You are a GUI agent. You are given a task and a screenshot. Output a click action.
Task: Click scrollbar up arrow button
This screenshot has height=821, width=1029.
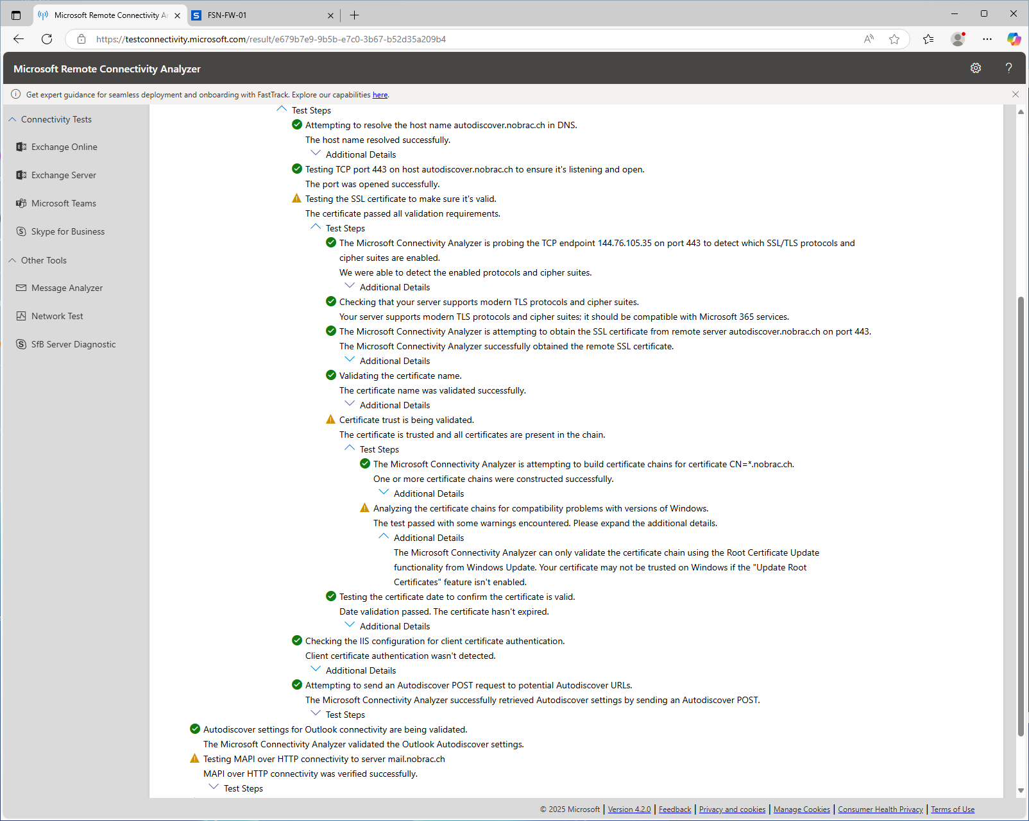coord(1021,112)
